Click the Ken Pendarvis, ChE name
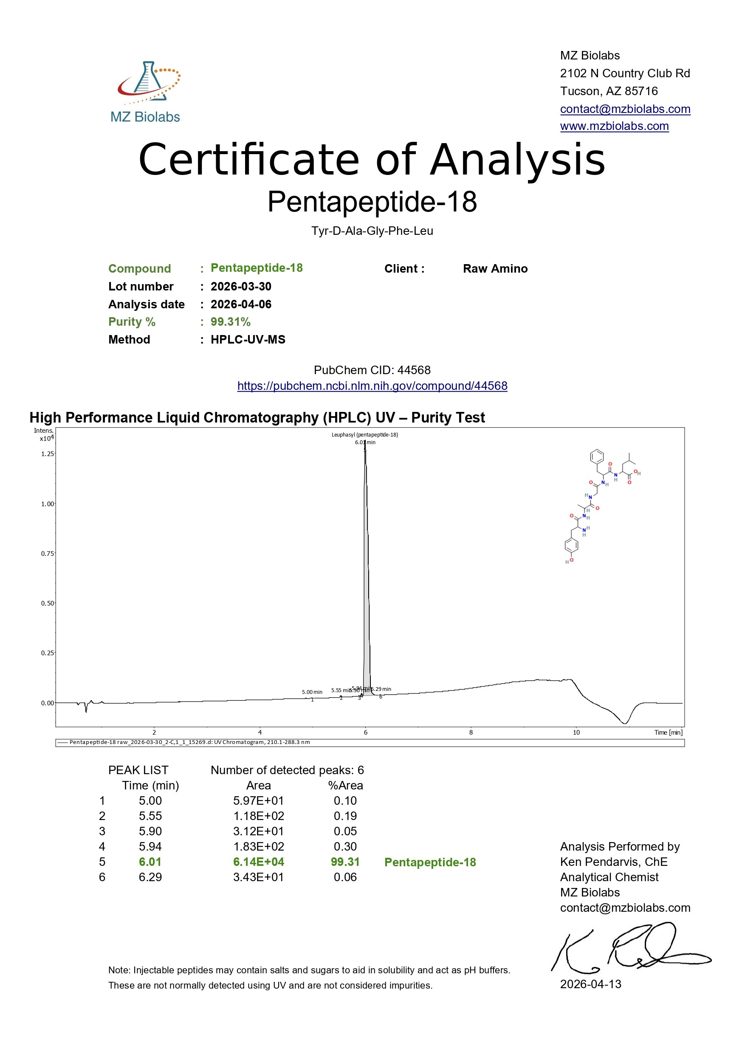The width and height of the screenshot is (745, 1054). click(x=614, y=862)
